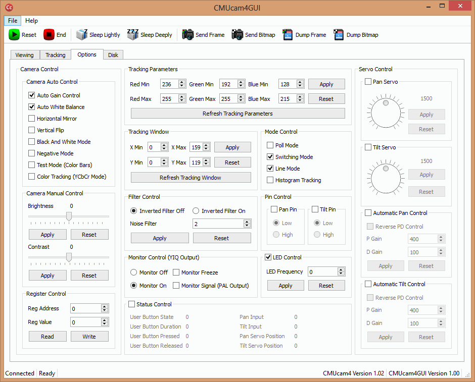Select the Options tab

pos(87,54)
